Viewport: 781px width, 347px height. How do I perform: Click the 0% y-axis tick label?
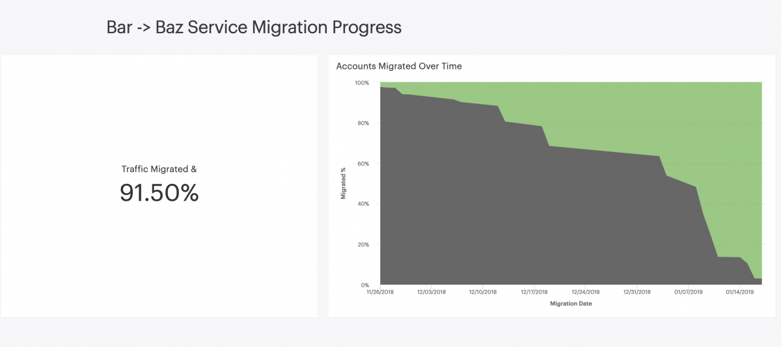pyautogui.click(x=365, y=285)
